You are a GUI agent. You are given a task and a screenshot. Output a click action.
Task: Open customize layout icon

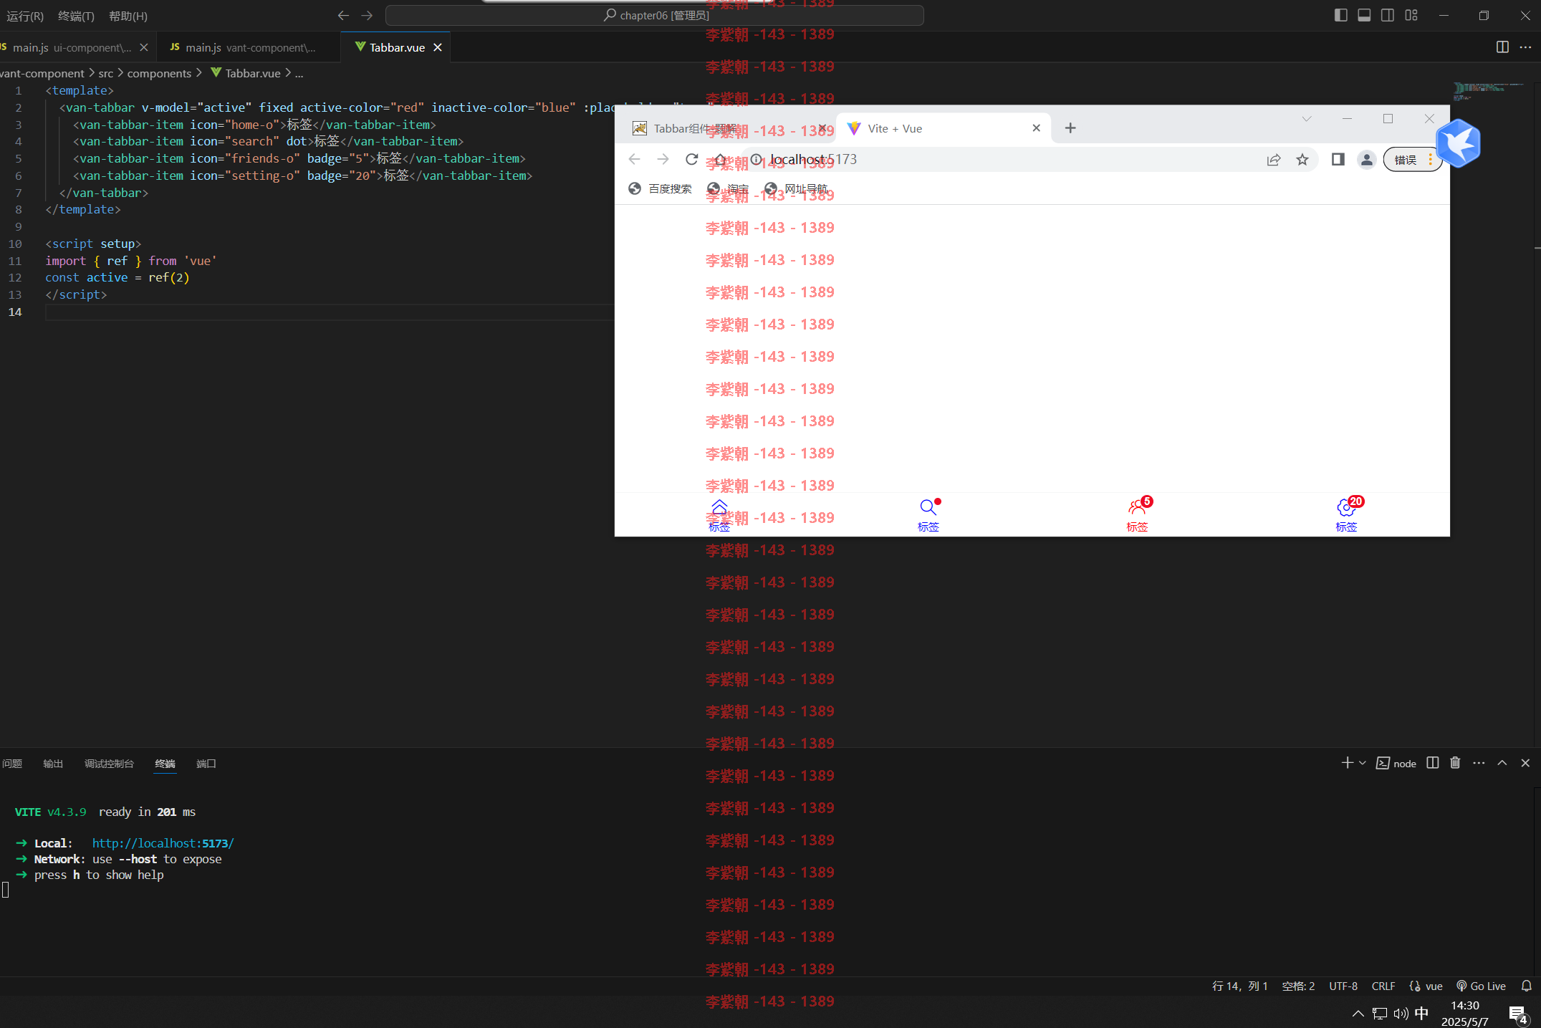1411,15
